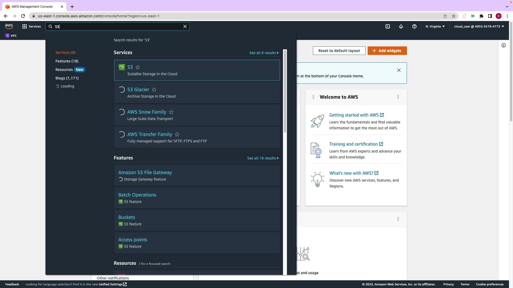
Task: Expand the N. Virginia region dropdown
Action: (435, 26)
